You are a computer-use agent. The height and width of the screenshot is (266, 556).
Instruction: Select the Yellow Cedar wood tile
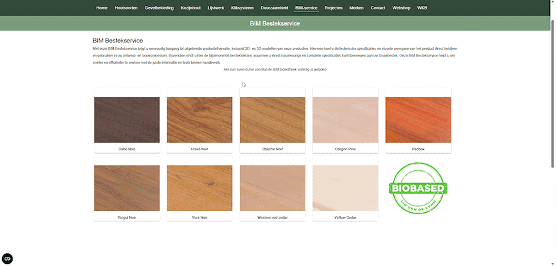(x=345, y=188)
